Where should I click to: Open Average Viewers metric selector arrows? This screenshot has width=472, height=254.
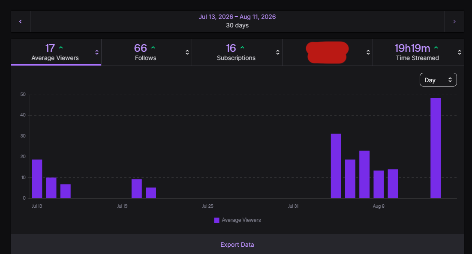(x=97, y=52)
